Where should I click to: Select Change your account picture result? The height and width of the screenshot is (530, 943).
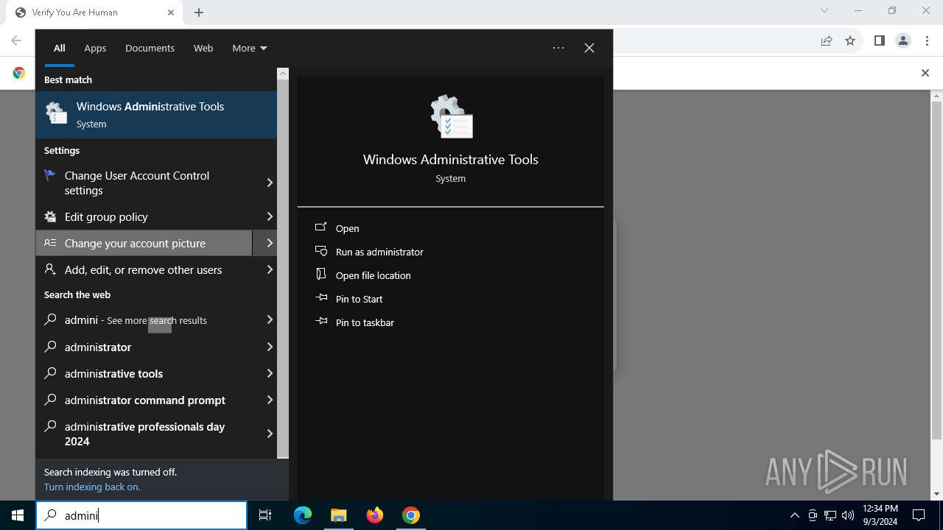144,243
